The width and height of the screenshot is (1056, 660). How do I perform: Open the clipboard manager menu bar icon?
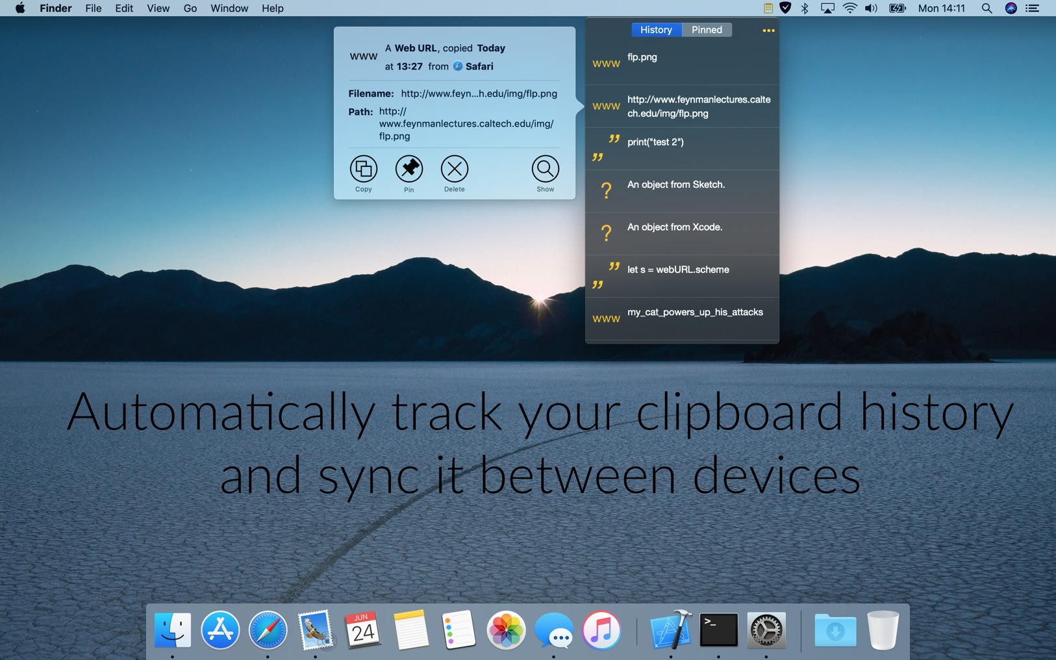coord(768,8)
